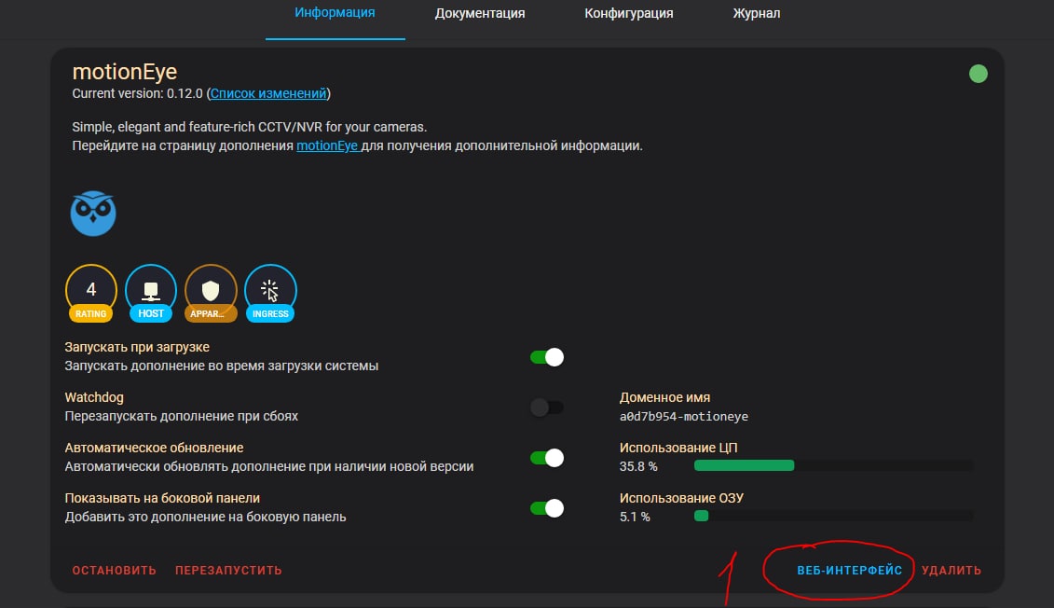Click the Добавить это дополнение на боковую панель text
The image size is (1054, 608).
click(205, 518)
